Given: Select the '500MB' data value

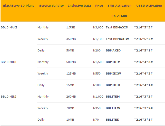Looking at the screenshot, I should click(71, 62).
